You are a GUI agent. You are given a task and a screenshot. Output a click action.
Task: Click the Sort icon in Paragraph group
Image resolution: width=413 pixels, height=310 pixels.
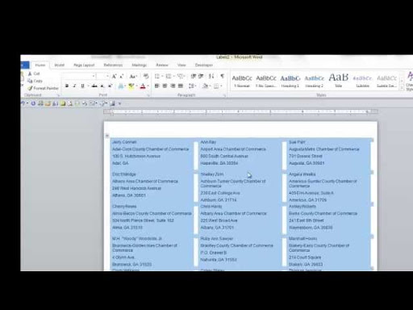click(x=211, y=76)
